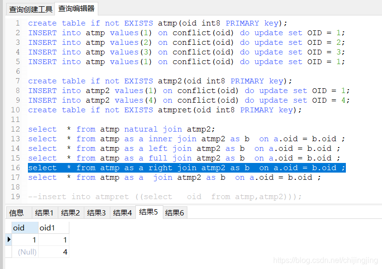Viewport: 382px width, 269px height.
Task: Click the full join query on line 15
Action: pyautogui.click(x=184, y=158)
